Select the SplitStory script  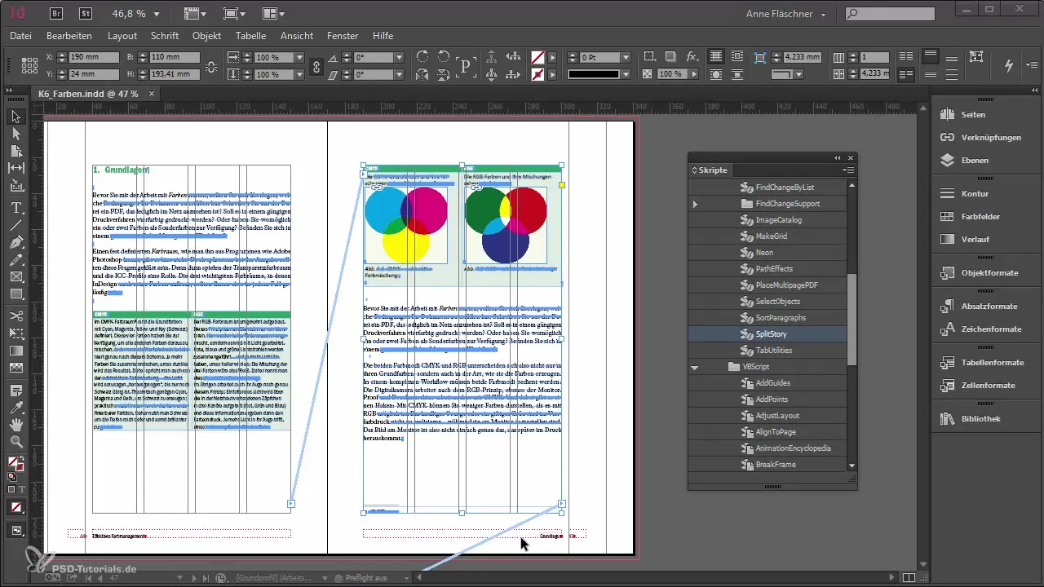point(771,334)
